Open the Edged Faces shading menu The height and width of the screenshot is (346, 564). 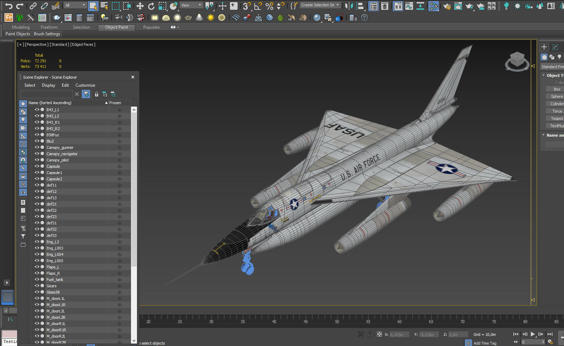83,44
